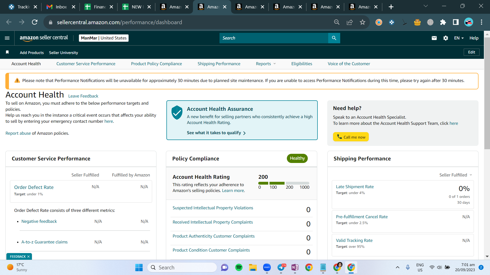The image size is (490, 275).
Task: Go back to the previous page
Action: pos(9,22)
